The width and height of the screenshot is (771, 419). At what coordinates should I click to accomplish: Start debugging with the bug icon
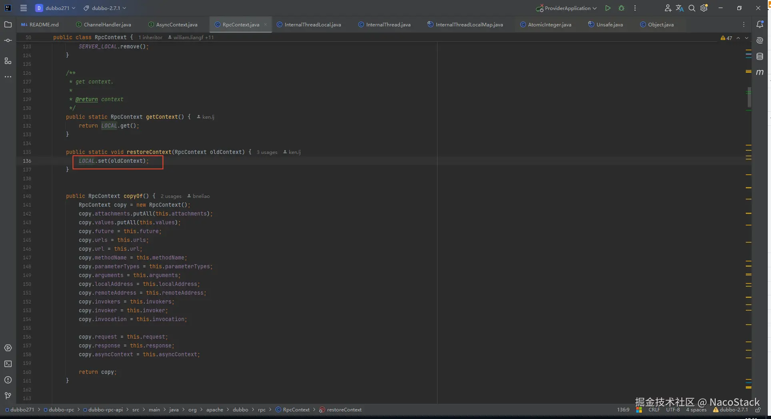pyautogui.click(x=621, y=8)
